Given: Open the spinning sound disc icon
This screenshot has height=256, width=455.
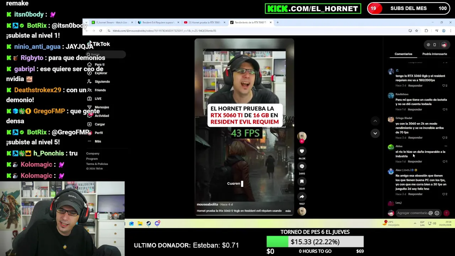Looking at the screenshot, I should click(302, 211).
